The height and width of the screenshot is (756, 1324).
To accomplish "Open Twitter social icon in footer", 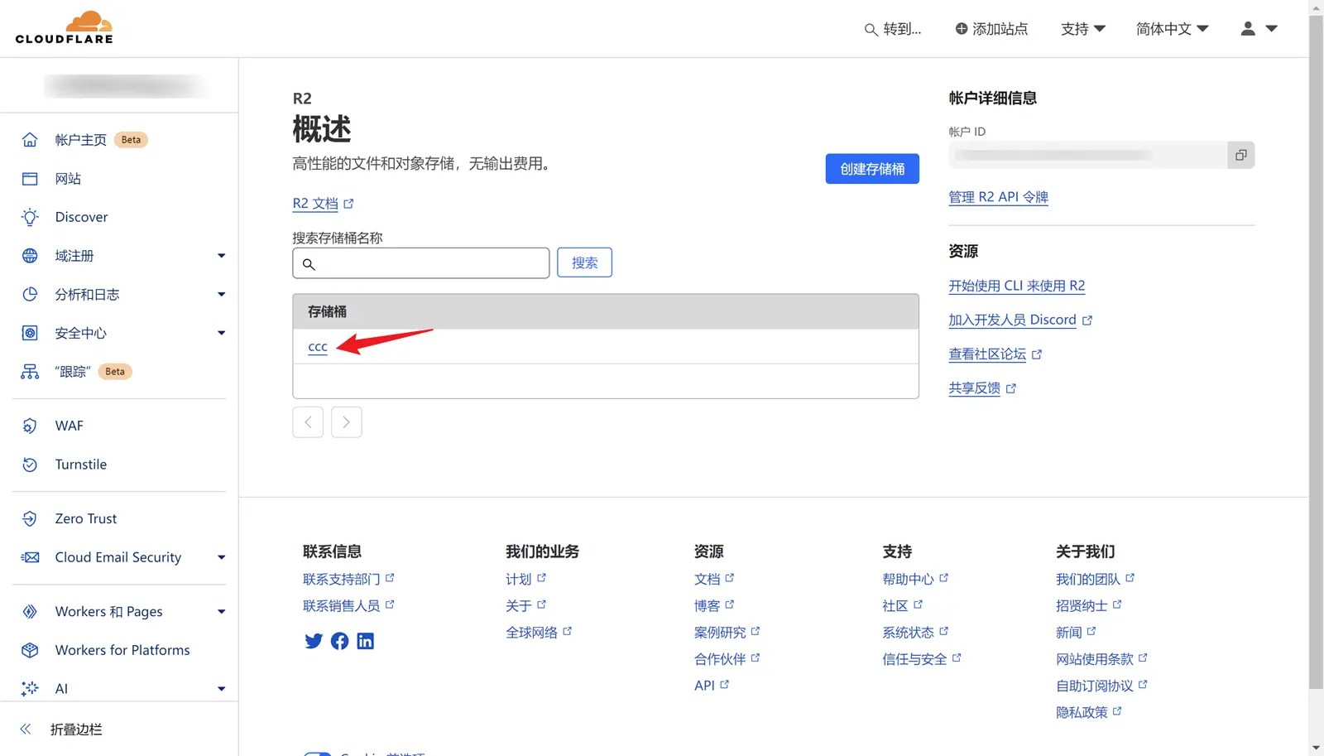I will click(x=314, y=641).
